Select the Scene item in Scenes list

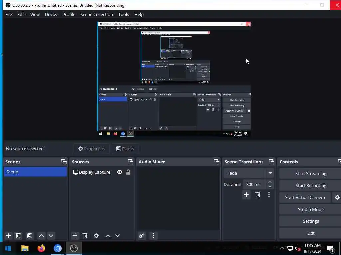click(35, 172)
